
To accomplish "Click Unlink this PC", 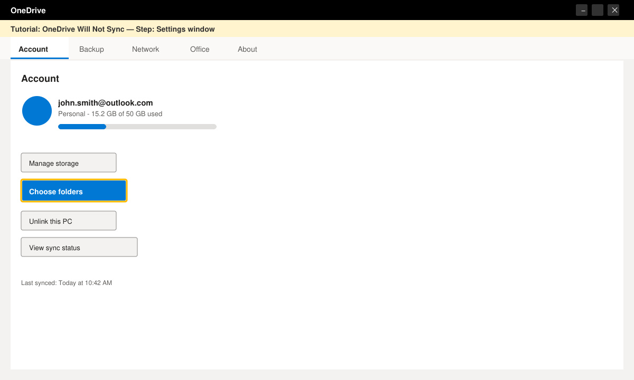I will pos(69,221).
